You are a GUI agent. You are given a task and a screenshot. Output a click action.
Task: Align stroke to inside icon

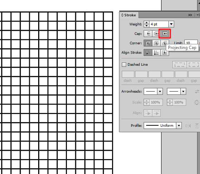pyautogui.click(x=156, y=52)
